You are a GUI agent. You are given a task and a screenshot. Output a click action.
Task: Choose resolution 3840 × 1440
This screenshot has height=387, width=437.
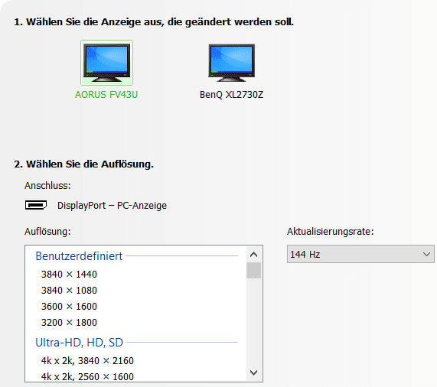pos(69,275)
